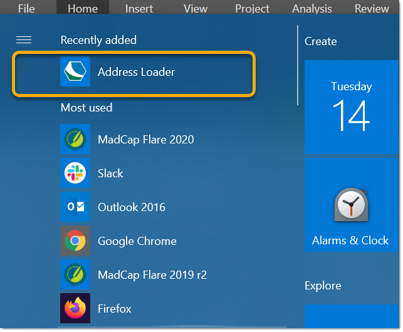
Task: Open the View ribbon tab
Action: pos(196,8)
